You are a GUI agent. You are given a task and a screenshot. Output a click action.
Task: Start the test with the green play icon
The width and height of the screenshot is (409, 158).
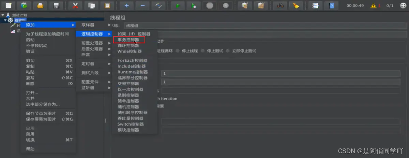178,5
